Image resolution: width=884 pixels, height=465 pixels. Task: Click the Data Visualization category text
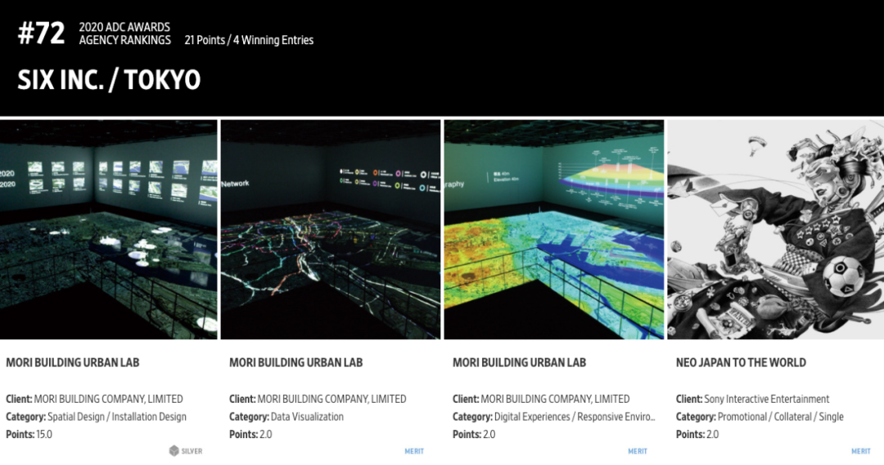pos(307,417)
